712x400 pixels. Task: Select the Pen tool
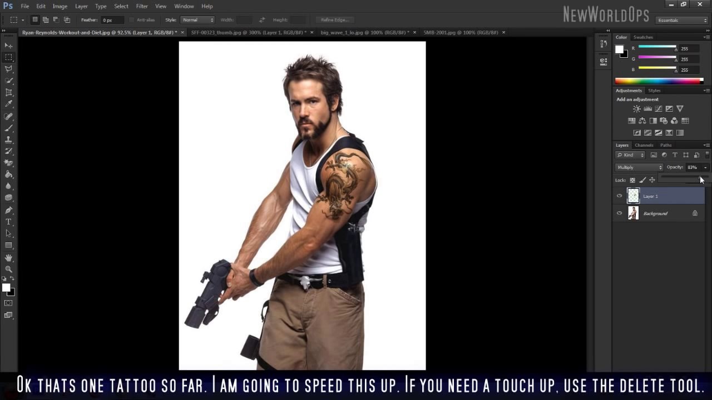[x=8, y=211]
